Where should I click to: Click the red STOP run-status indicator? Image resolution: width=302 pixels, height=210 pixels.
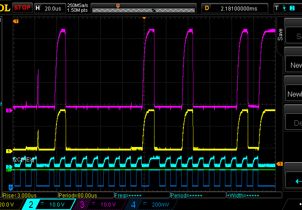click(x=22, y=8)
